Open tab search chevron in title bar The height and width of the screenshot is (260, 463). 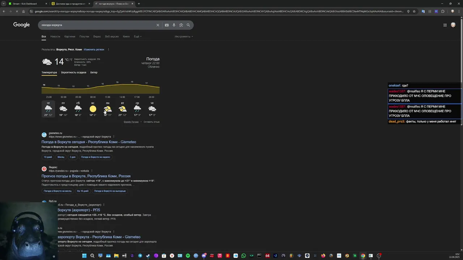coord(4,4)
